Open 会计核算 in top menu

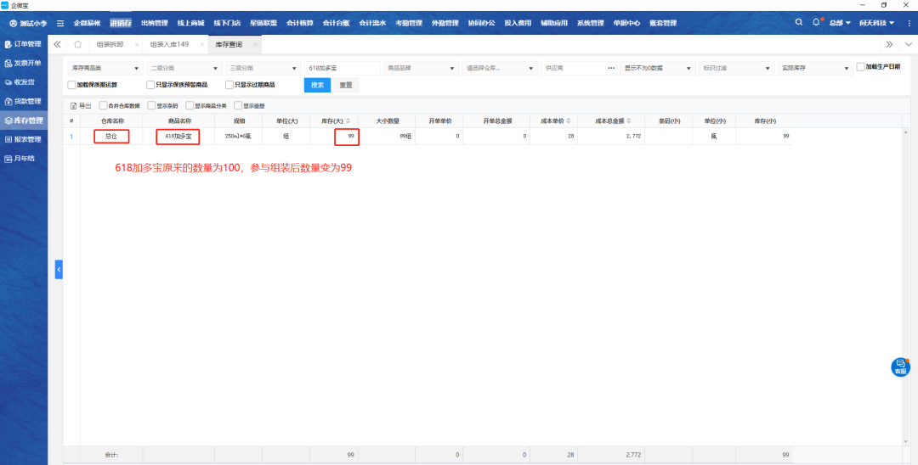(297, 23)
